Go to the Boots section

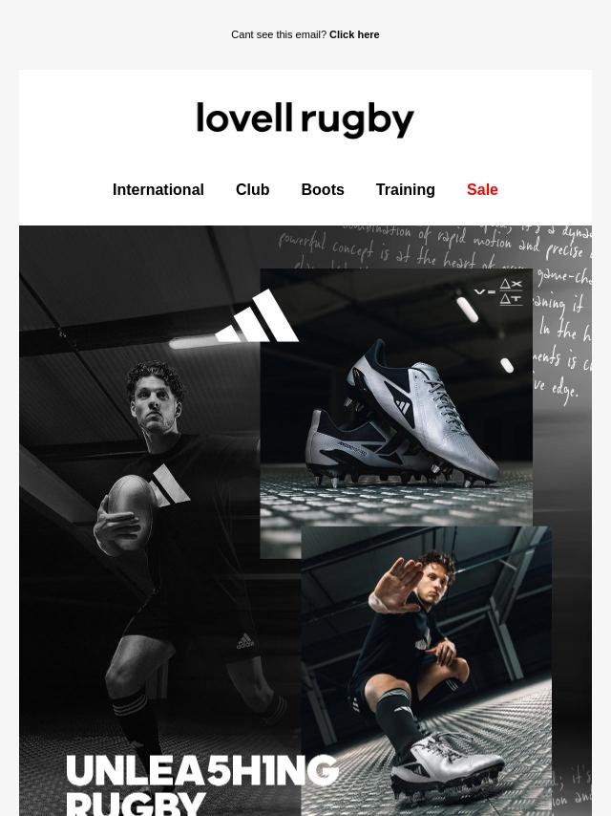(323, 189)
